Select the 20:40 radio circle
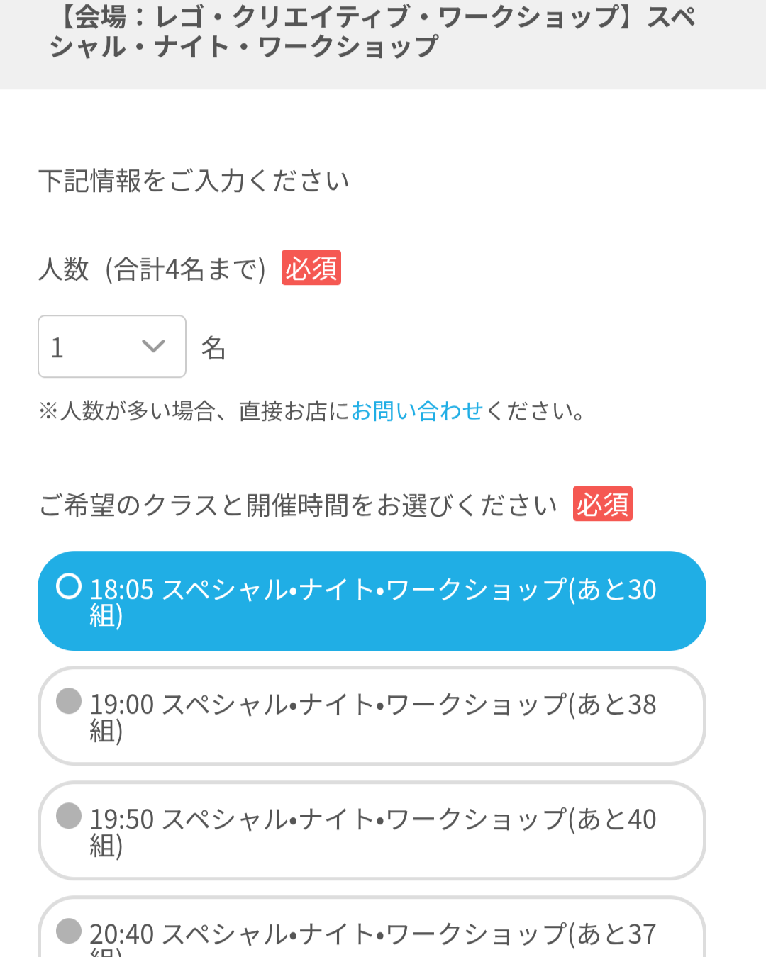The width and height of the screenshot is (766, 957). (x=69, y=931)
